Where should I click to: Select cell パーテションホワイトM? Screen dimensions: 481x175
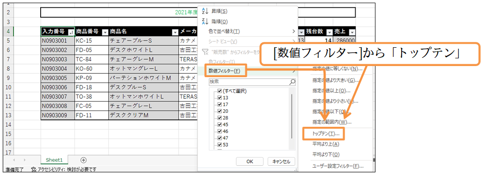[144, 78]
